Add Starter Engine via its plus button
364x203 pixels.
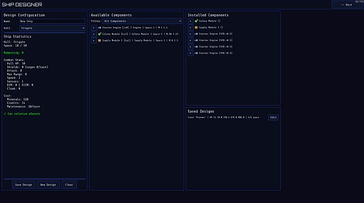tap(94, 28)
